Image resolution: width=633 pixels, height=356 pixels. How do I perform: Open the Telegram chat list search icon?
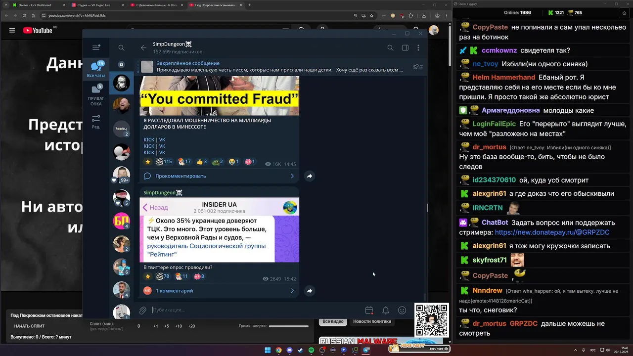pyautogui.click(x=121, y=47)
